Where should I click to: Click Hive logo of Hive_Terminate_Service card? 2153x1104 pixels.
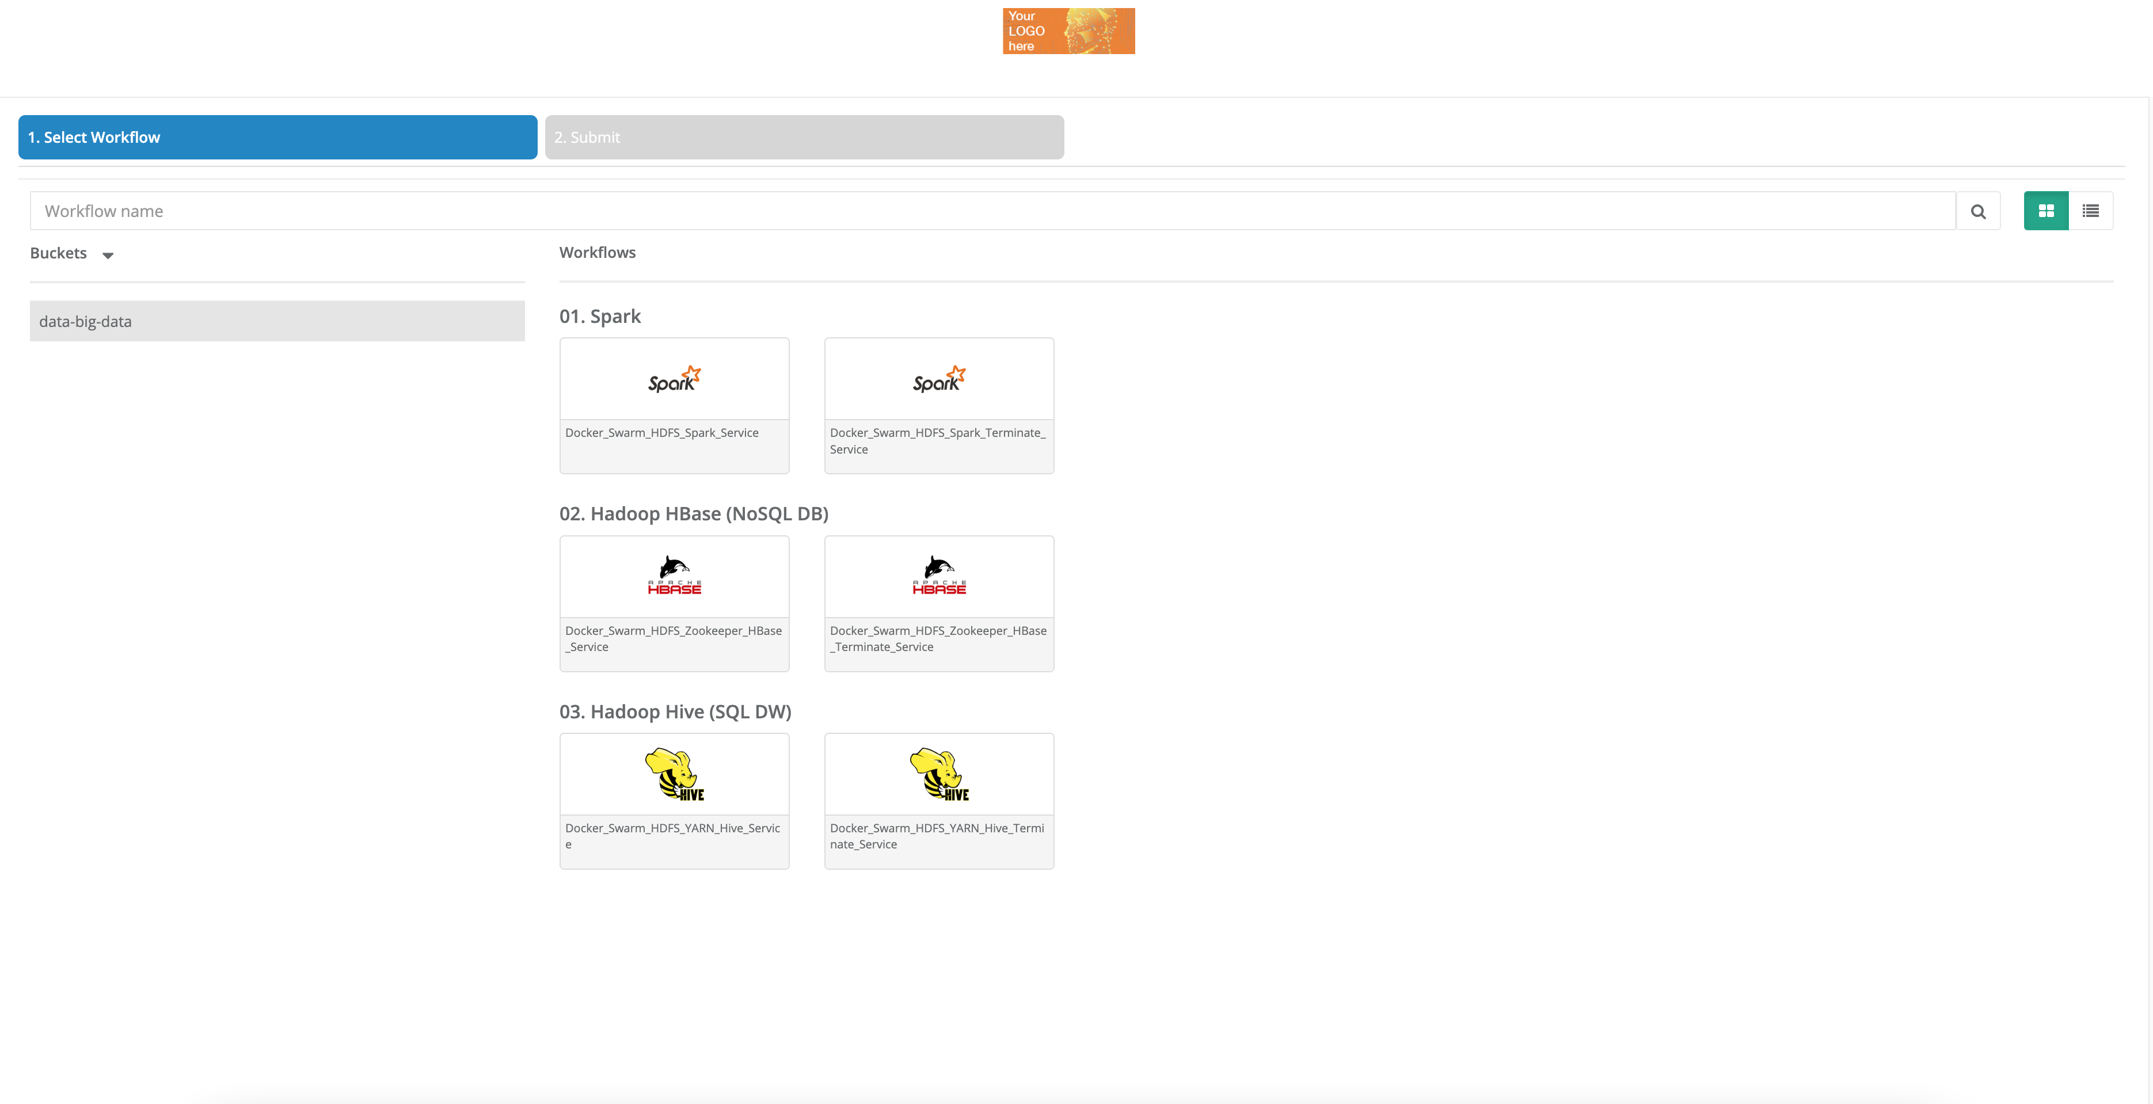(x=938, y=774)
